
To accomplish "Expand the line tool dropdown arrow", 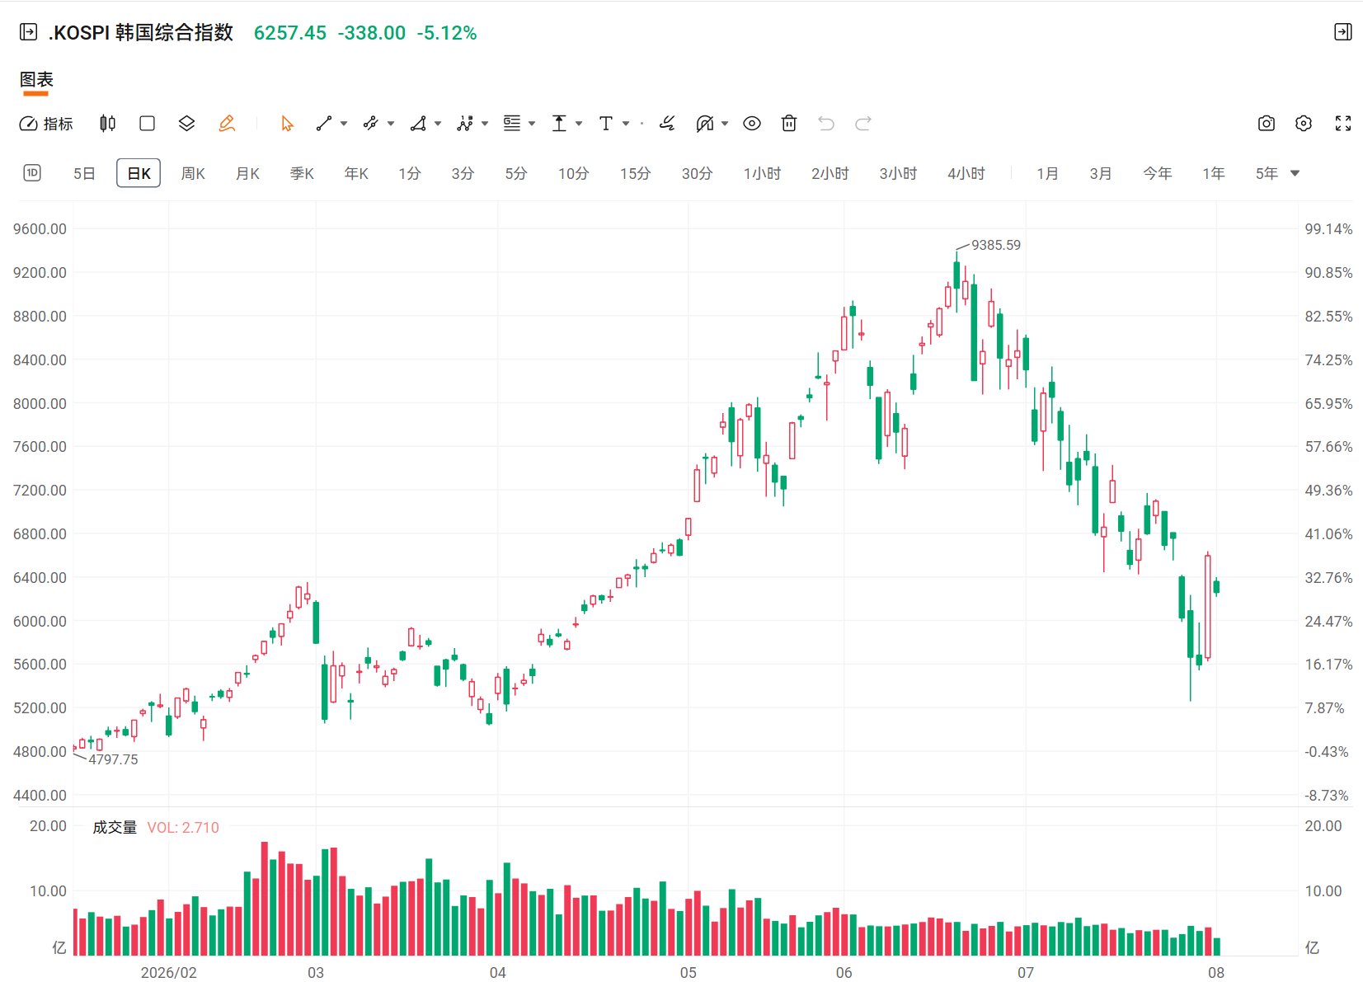I will (344, 124).
